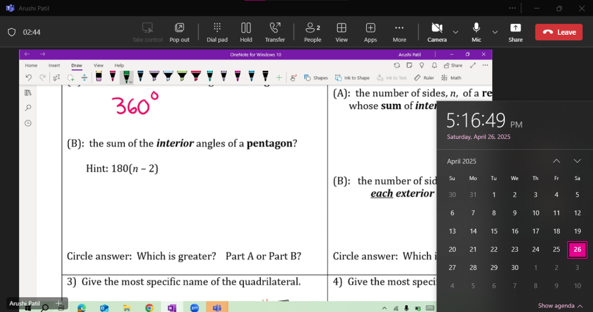This screenshot has width=593, height=312.
Task: Open the Dial pad in Teams
Action: click(217, 32)
